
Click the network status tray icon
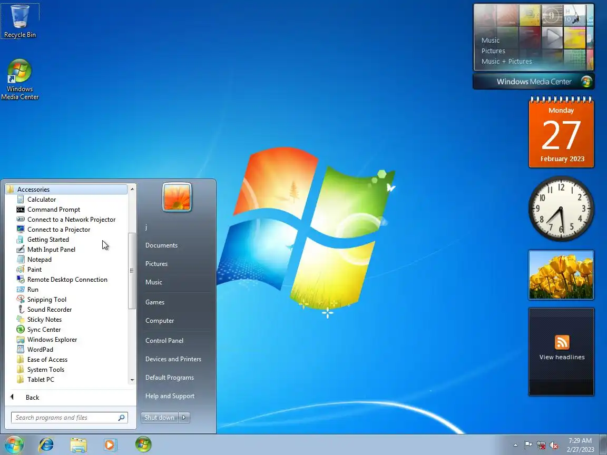tap(541, 446)
